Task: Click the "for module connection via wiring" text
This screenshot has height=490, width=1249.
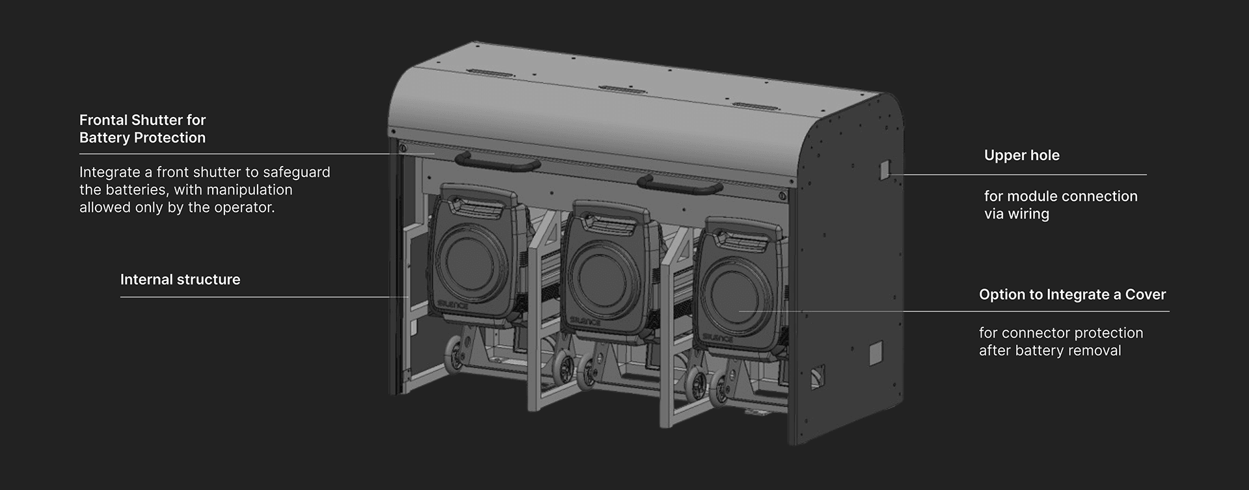Action: click(x=1060, y=205)
